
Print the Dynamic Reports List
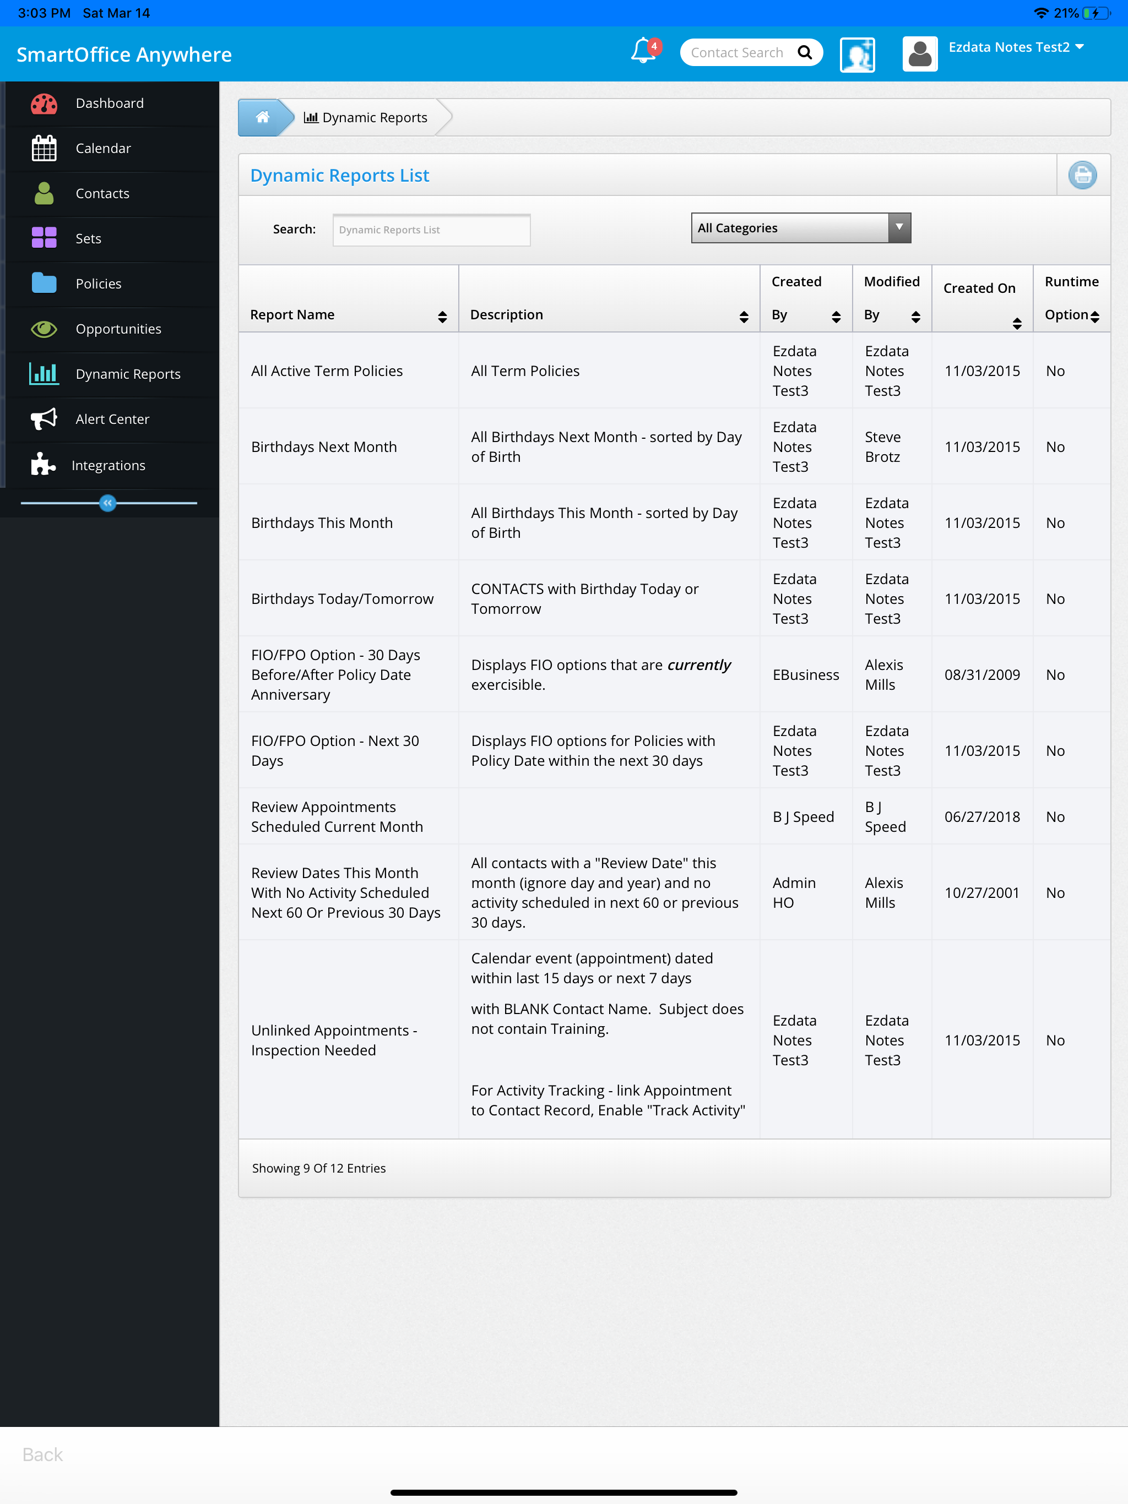(1082, 176)
